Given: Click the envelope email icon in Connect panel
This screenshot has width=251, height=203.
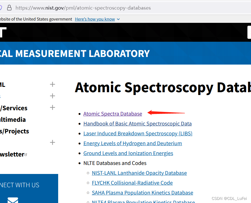Looking at the screenshot, I should (x=13, y=200).
